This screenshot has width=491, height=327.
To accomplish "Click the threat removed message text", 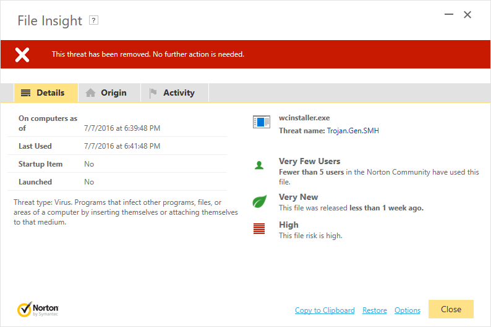I will (148, 54).
